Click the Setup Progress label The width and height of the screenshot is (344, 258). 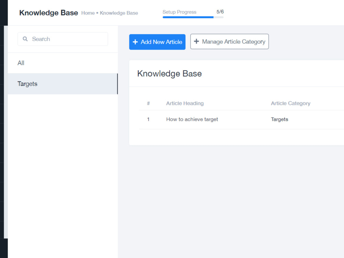point(180,12)
